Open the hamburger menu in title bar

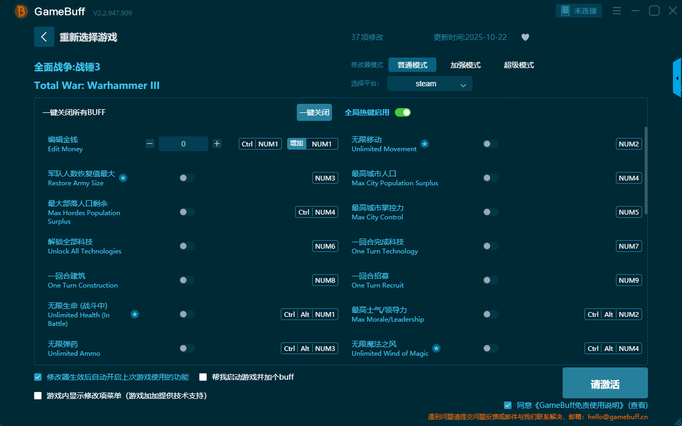pyautogui.click(x=616, y=11)
